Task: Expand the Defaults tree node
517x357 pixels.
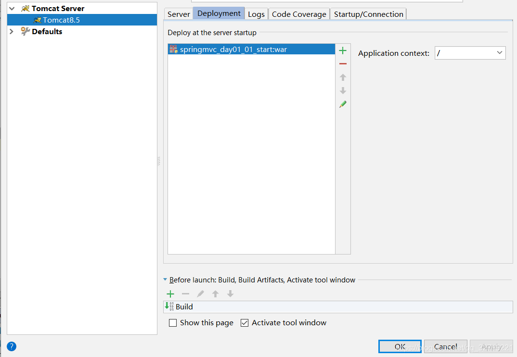Action: [x=12, y=31]
